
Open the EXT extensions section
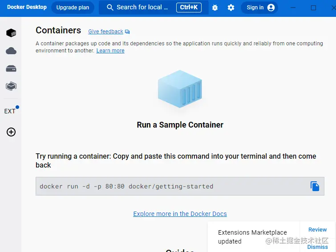pos(10,111)
